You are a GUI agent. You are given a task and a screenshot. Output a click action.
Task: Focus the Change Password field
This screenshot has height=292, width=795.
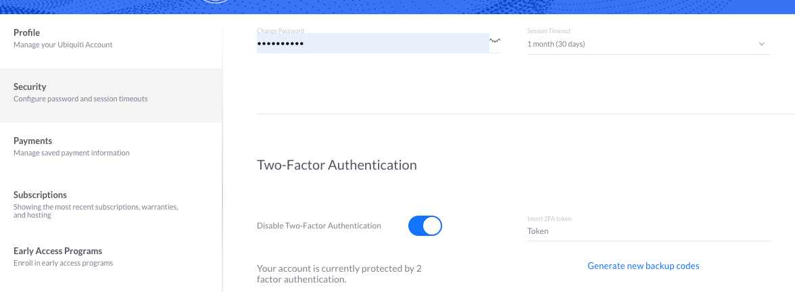tap(372, 43)
